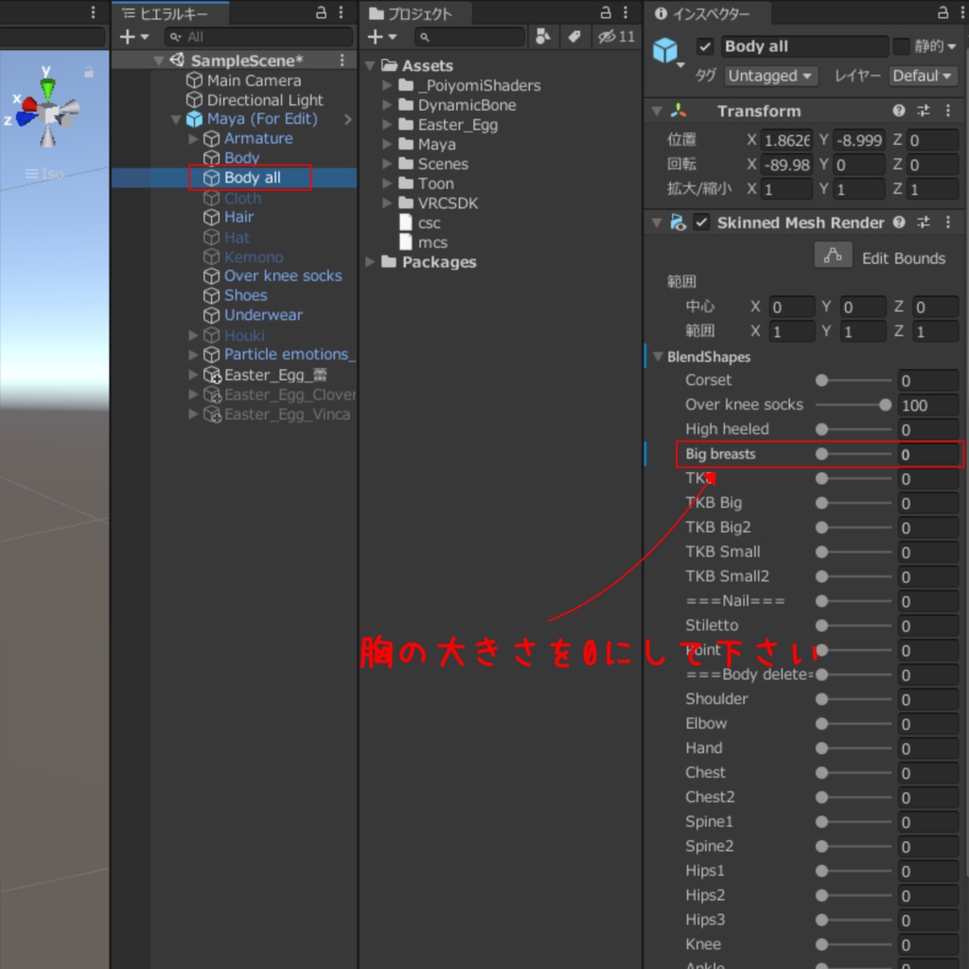
Task: Open the Hierarchy panel three-dot menu
Action: (x=341, y=12)
